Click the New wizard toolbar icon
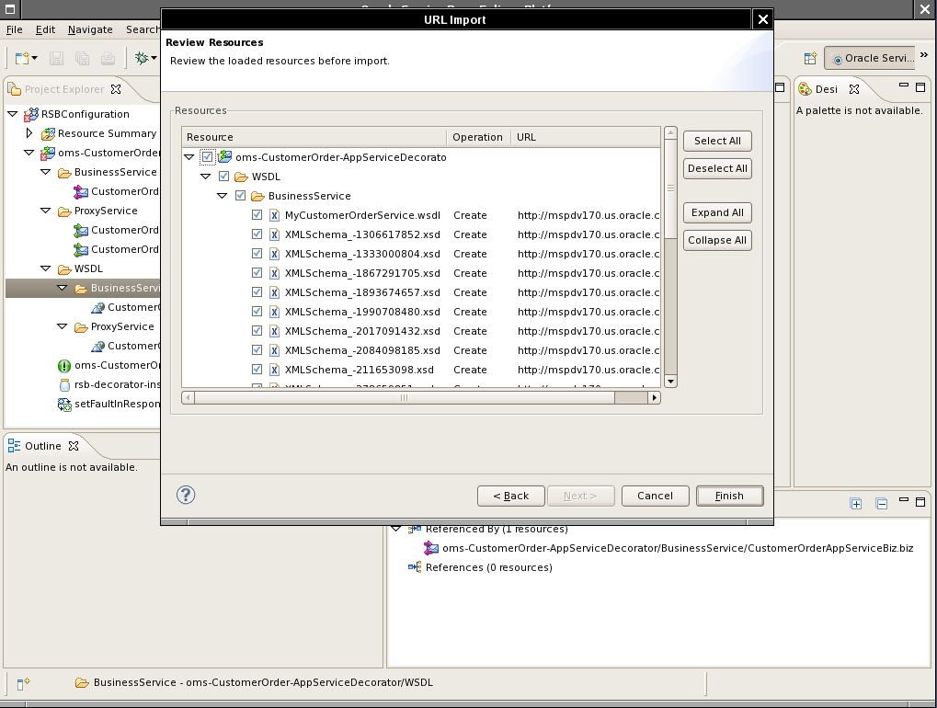This screenshot has height=708, width=937. click(23, 58)
